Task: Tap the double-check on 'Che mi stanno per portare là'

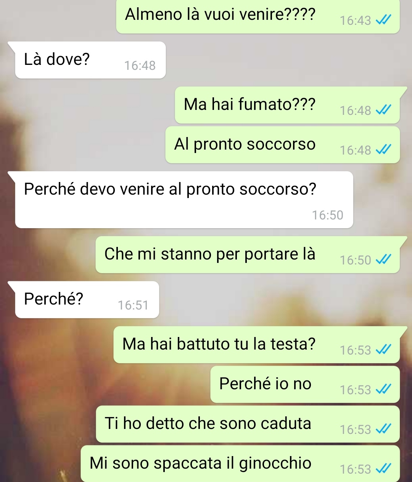Action: [383, 260]
